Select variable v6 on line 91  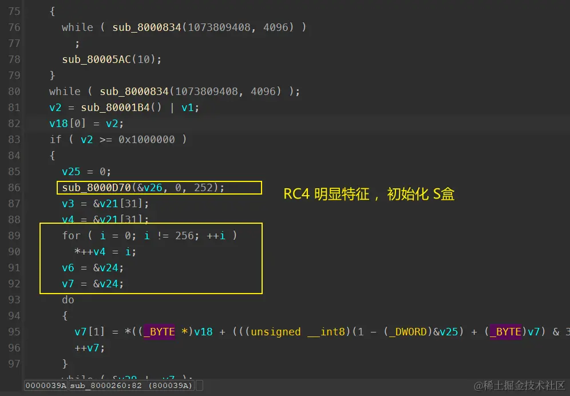tap(68, 267)
